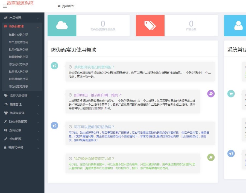Image resolution: width=246 pixels, height=193 pixels.
Task: Click the 浏览前台 button at the top
Action: click(x=66, y=6)
